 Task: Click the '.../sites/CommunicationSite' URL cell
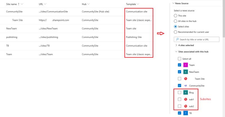click(x=53, y=12)
